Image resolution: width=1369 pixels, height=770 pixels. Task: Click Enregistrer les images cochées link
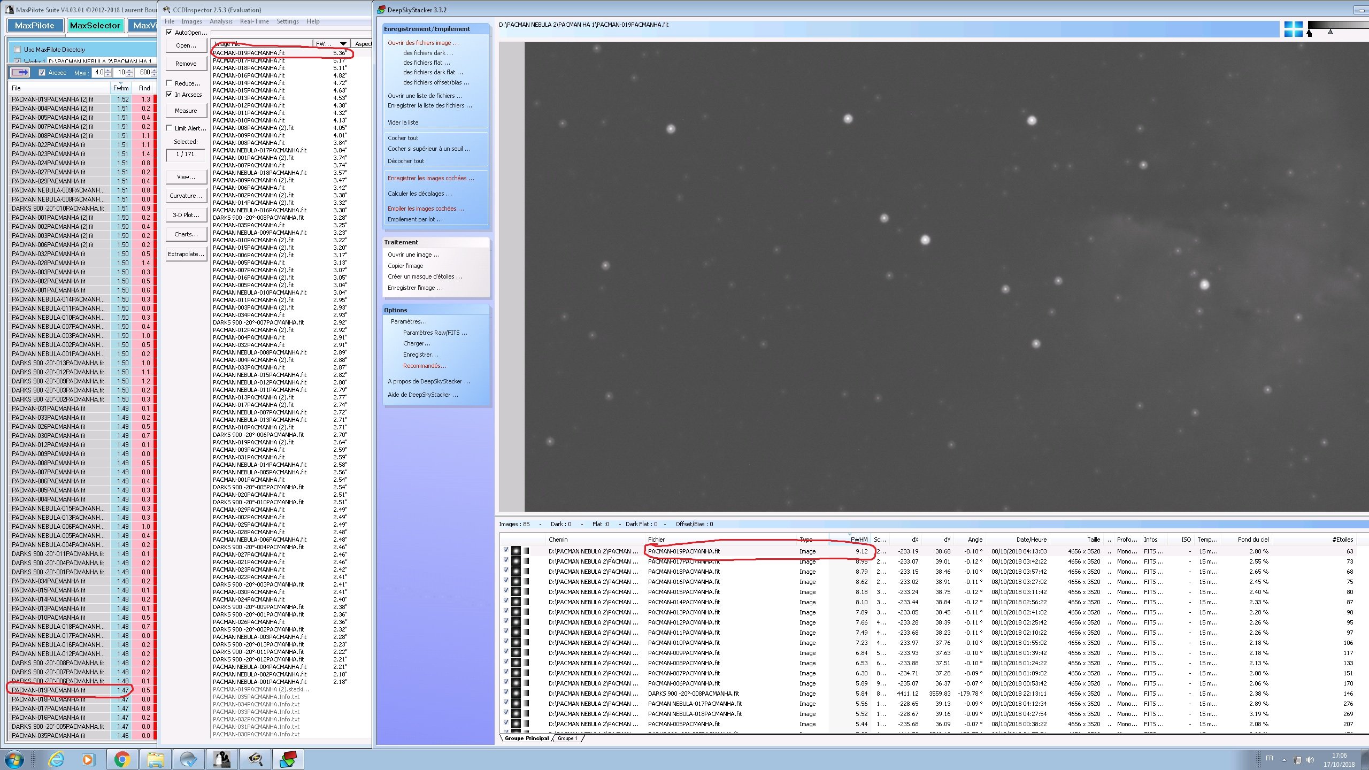pyautogui.click(x=430, y=178)
